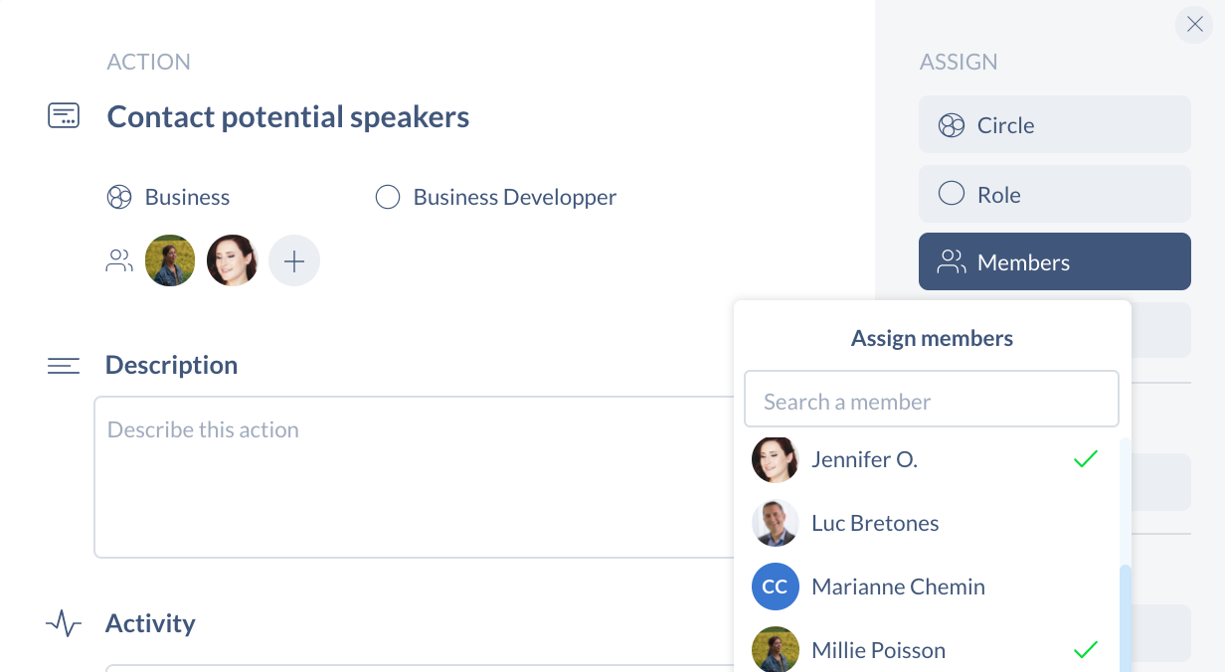The height and width of the screenshot is (672, 1225).
Task: Click the Activity heading
Action: 150,623
